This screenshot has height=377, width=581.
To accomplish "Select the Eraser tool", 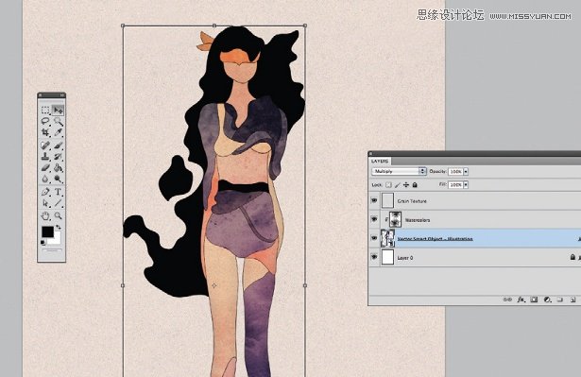I will tap(45, 167).
